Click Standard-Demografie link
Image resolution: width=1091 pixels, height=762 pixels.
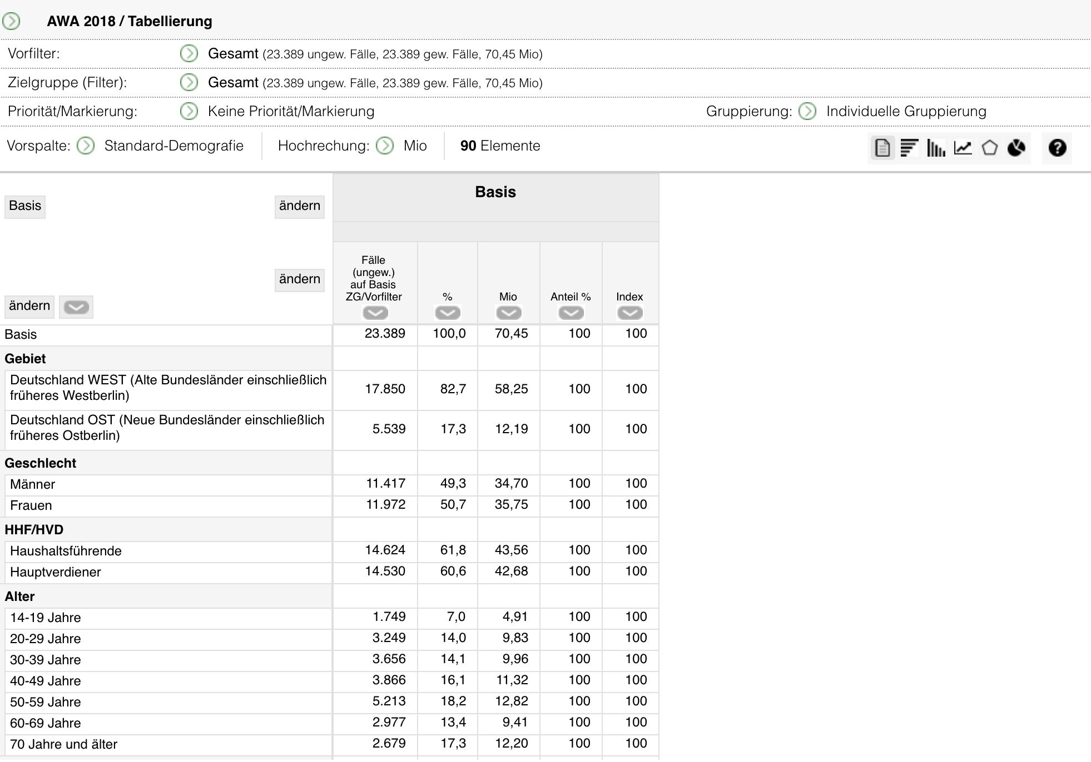coord(174,146)
